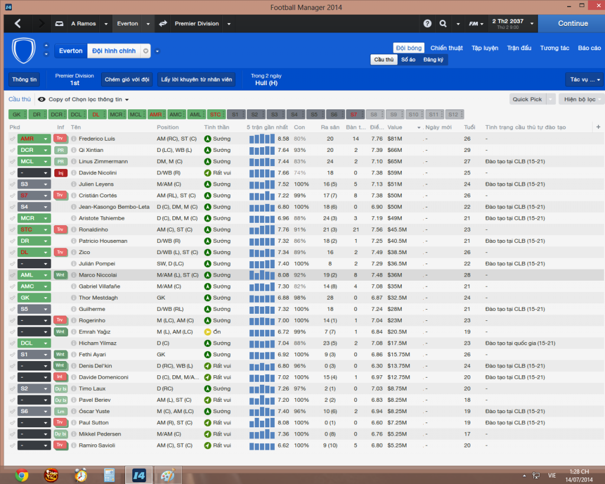
Task: Toggle selection tick for Marco Niccolai
Action: tap(12, 275)
